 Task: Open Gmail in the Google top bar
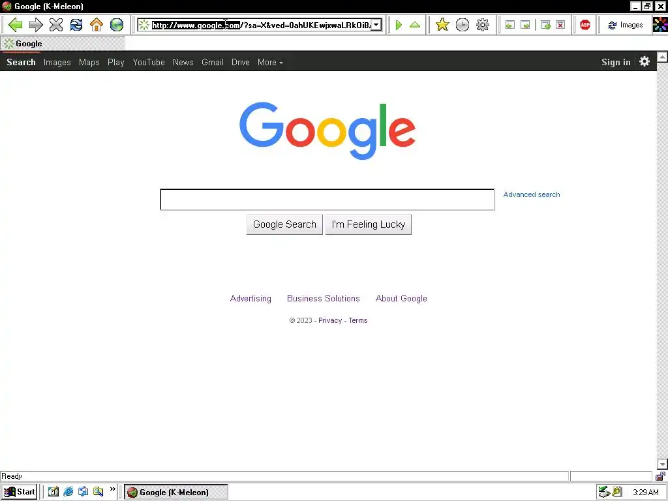[x=213, y=62]
